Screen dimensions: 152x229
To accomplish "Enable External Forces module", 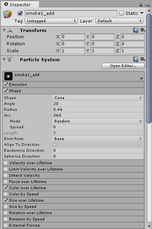I will (x=6, y=225).
